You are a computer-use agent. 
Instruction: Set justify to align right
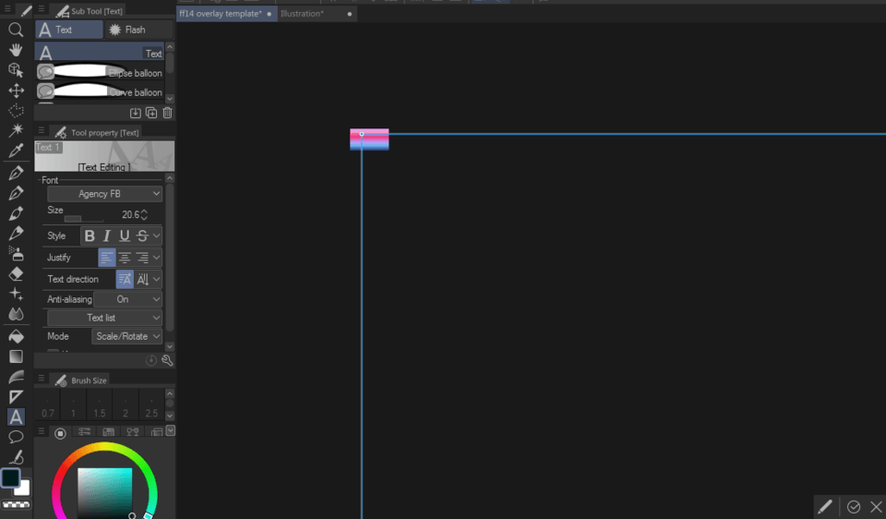pos(142,258)
